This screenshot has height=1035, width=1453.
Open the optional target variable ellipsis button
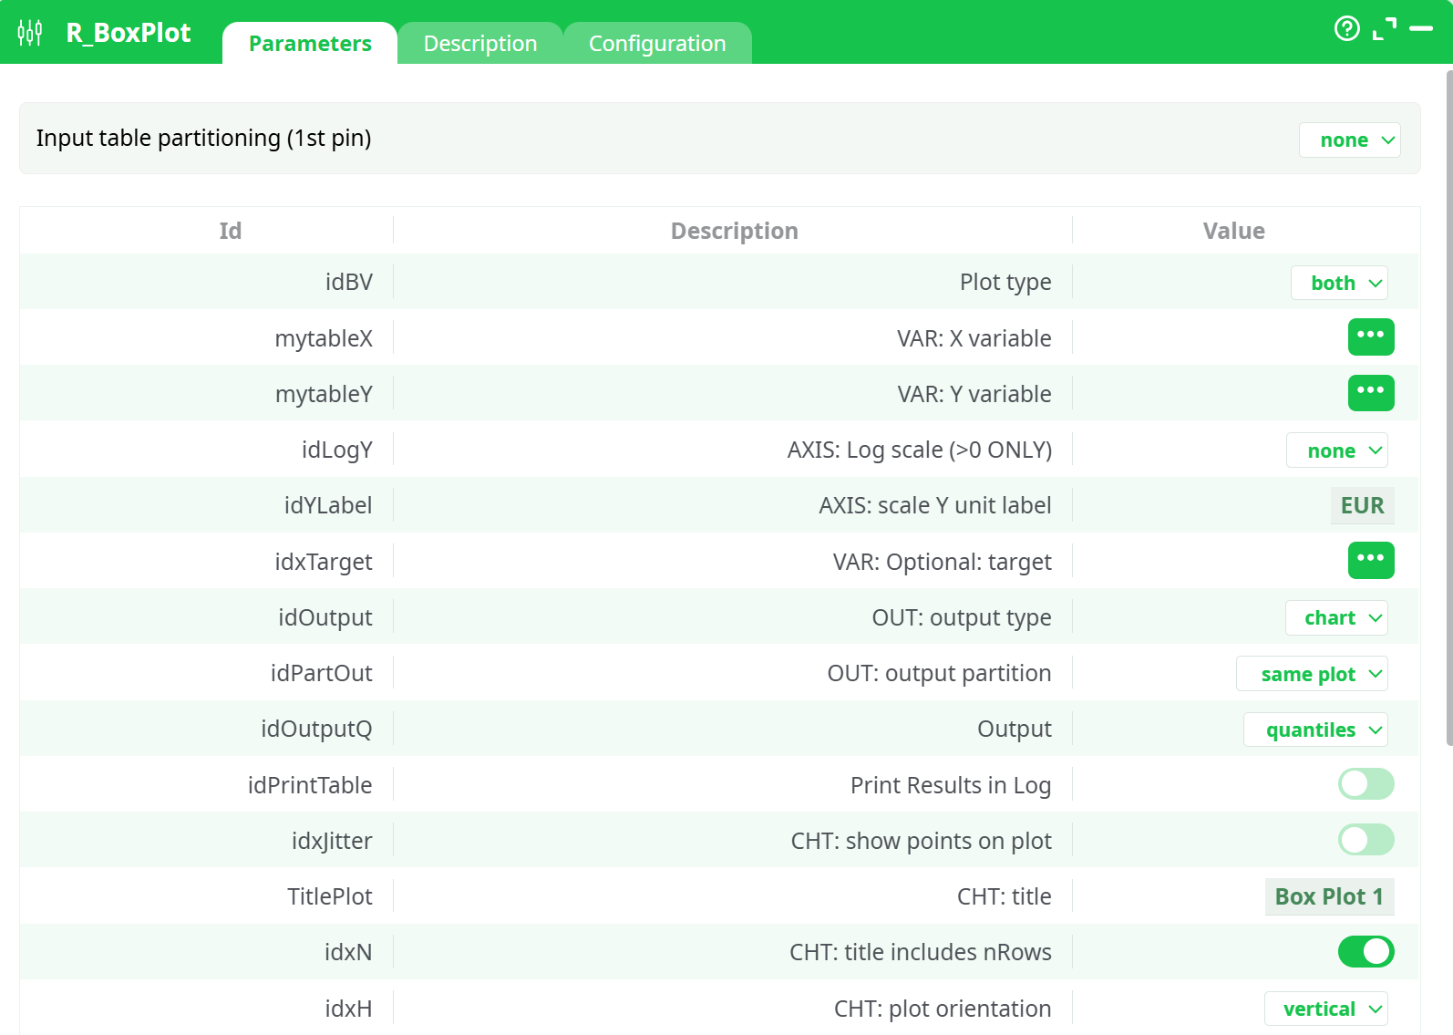1370,560
